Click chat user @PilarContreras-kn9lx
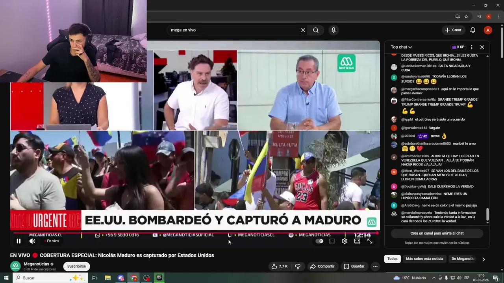Viewport: 504px width, 283px height. [418, 100]
